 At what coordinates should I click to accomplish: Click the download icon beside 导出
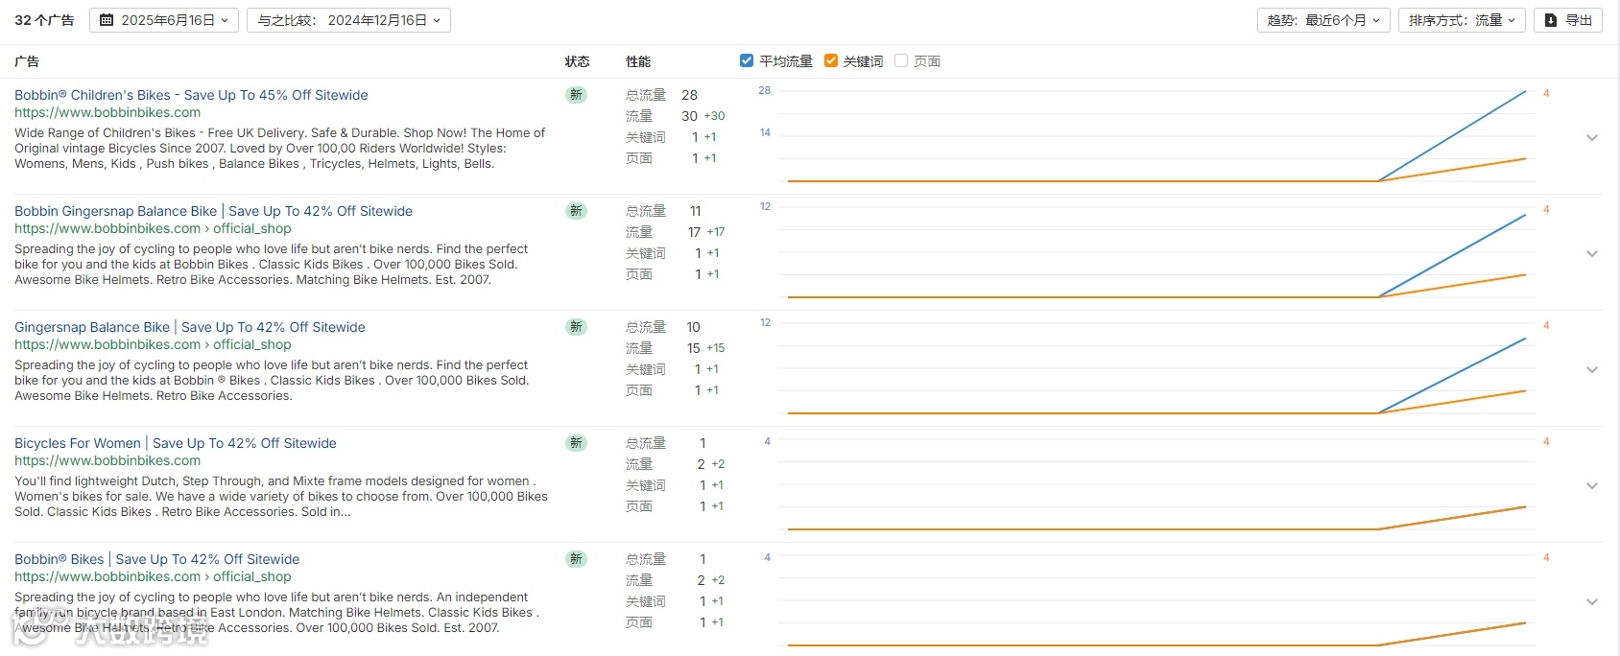(1551, 20)
